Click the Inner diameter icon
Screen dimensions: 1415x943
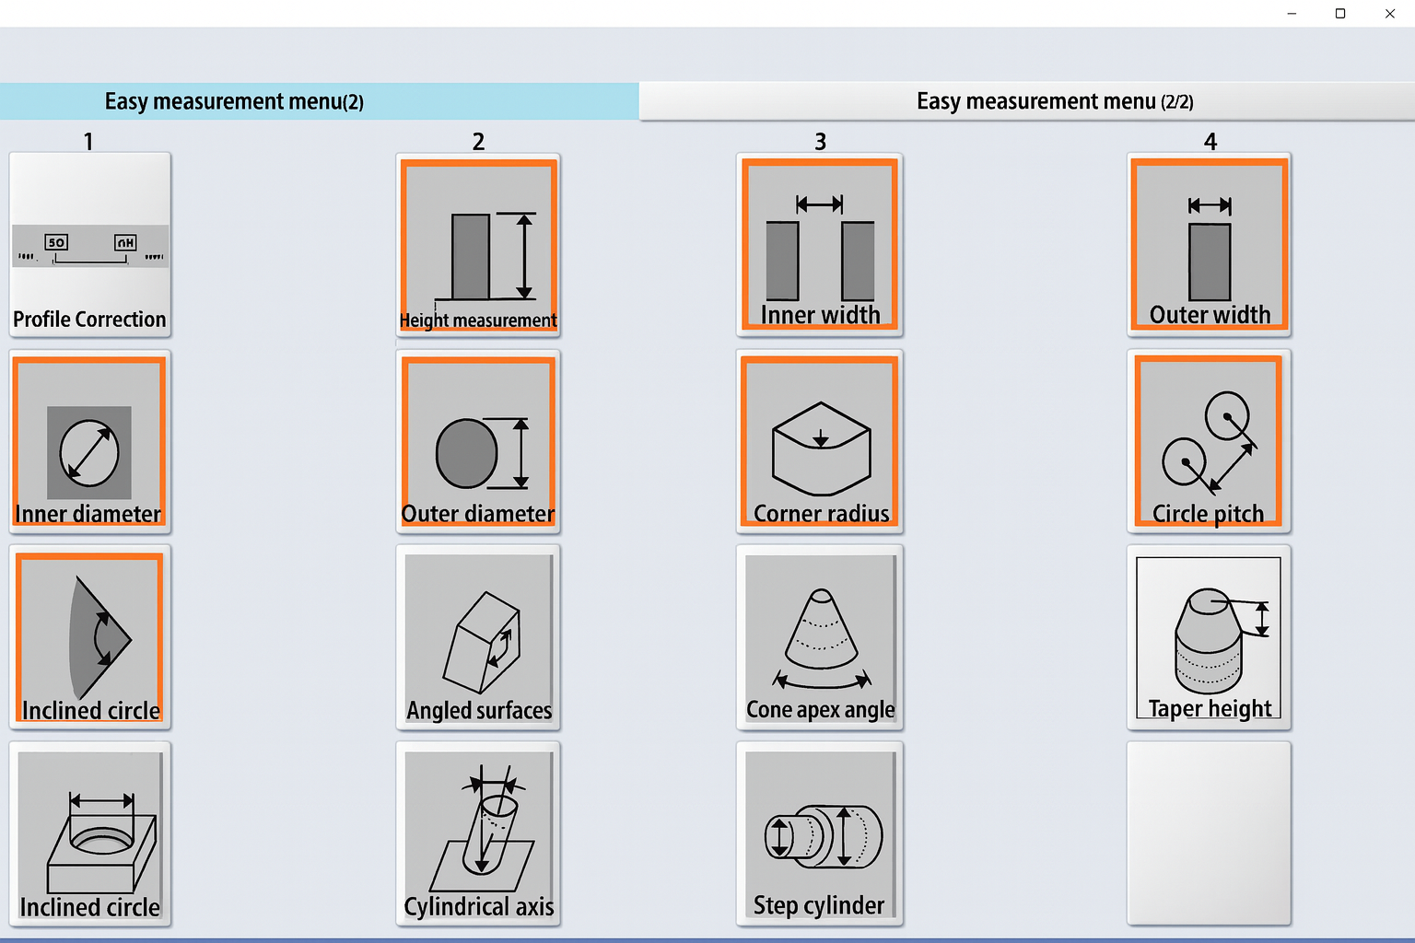(x=89, y=441)
